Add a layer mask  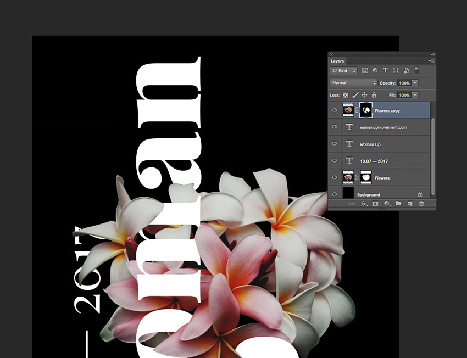[375, 204]
